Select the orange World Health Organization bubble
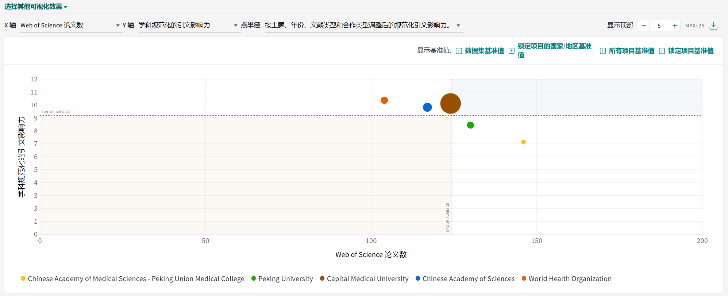Viewport: 728px width, 296px height. (x=384, y=100)
